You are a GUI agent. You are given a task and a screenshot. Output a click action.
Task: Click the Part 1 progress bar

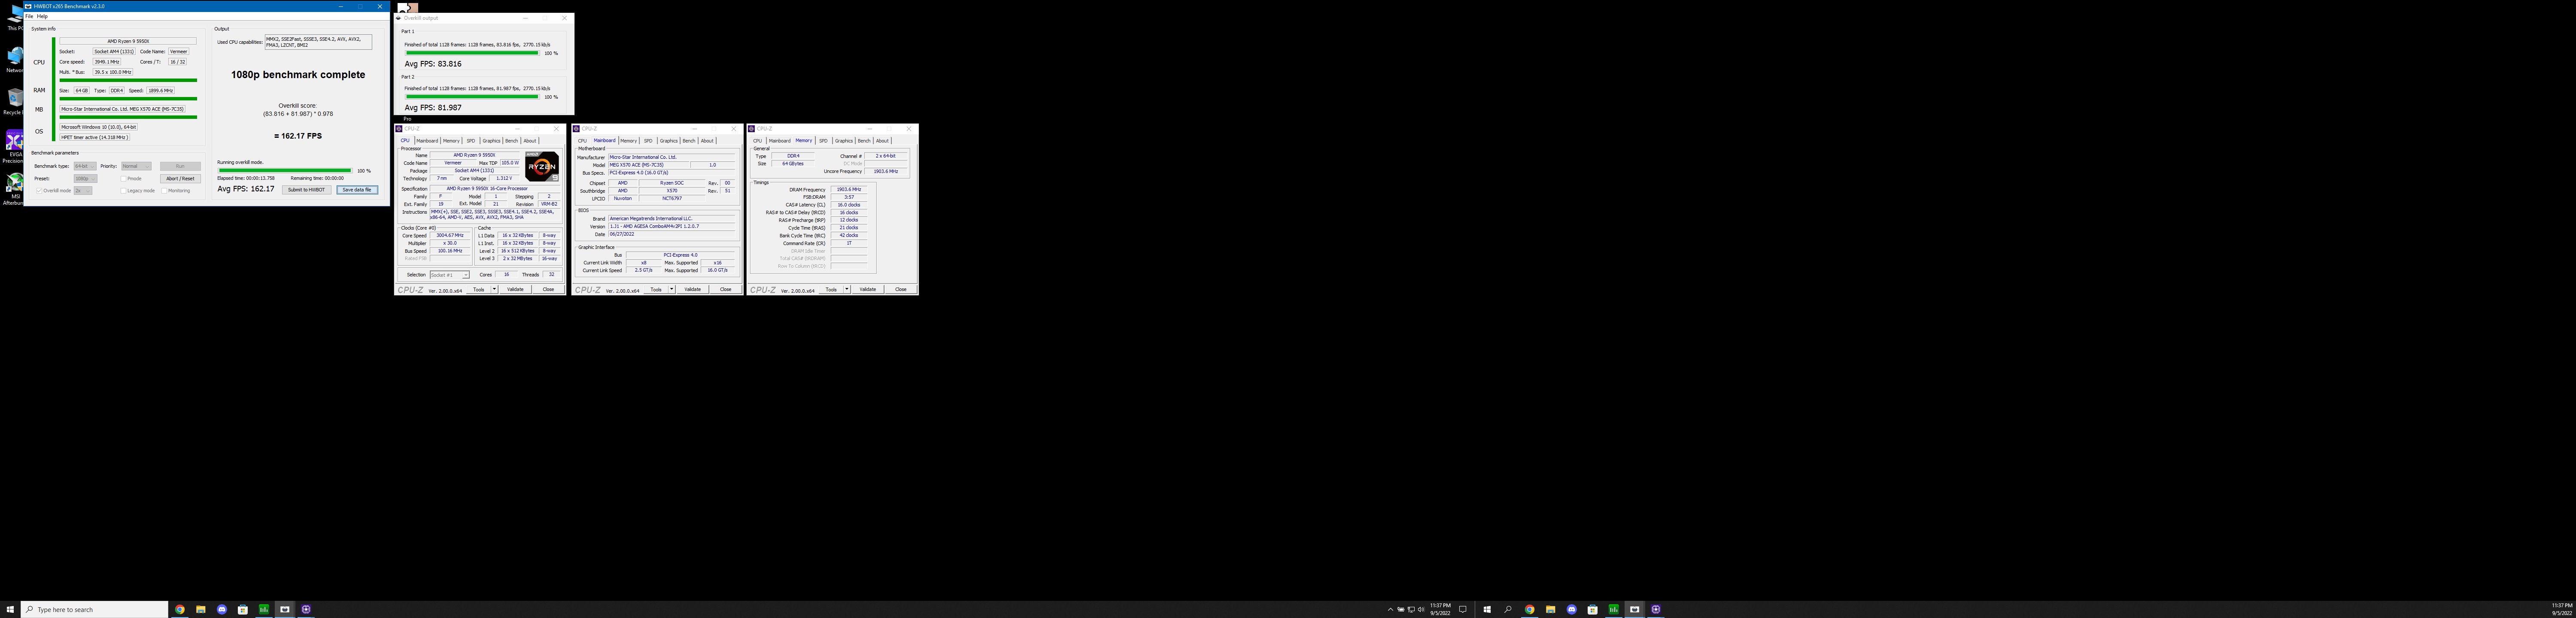[471, 52]
